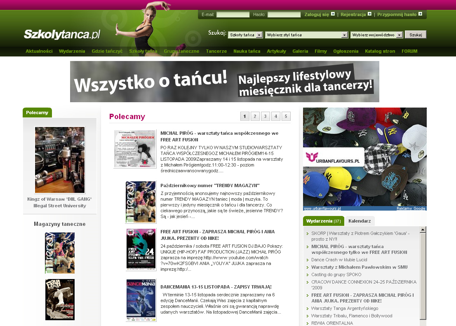Screen dimensions: 456x326
Task: Click the Wszystko o tańcu banner
Action: pyautogui.click(x=225, y=82)
